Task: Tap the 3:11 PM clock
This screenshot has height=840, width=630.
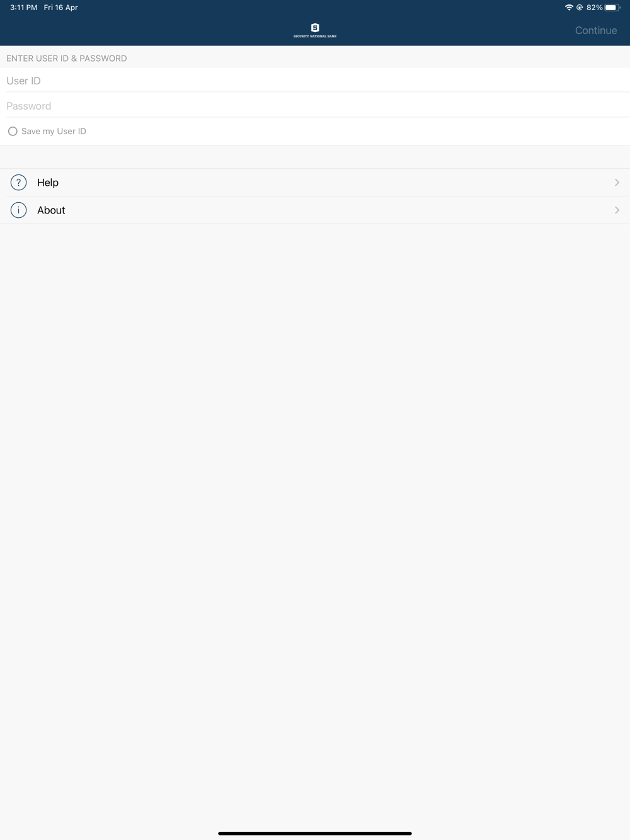Action: coord(24,8)
